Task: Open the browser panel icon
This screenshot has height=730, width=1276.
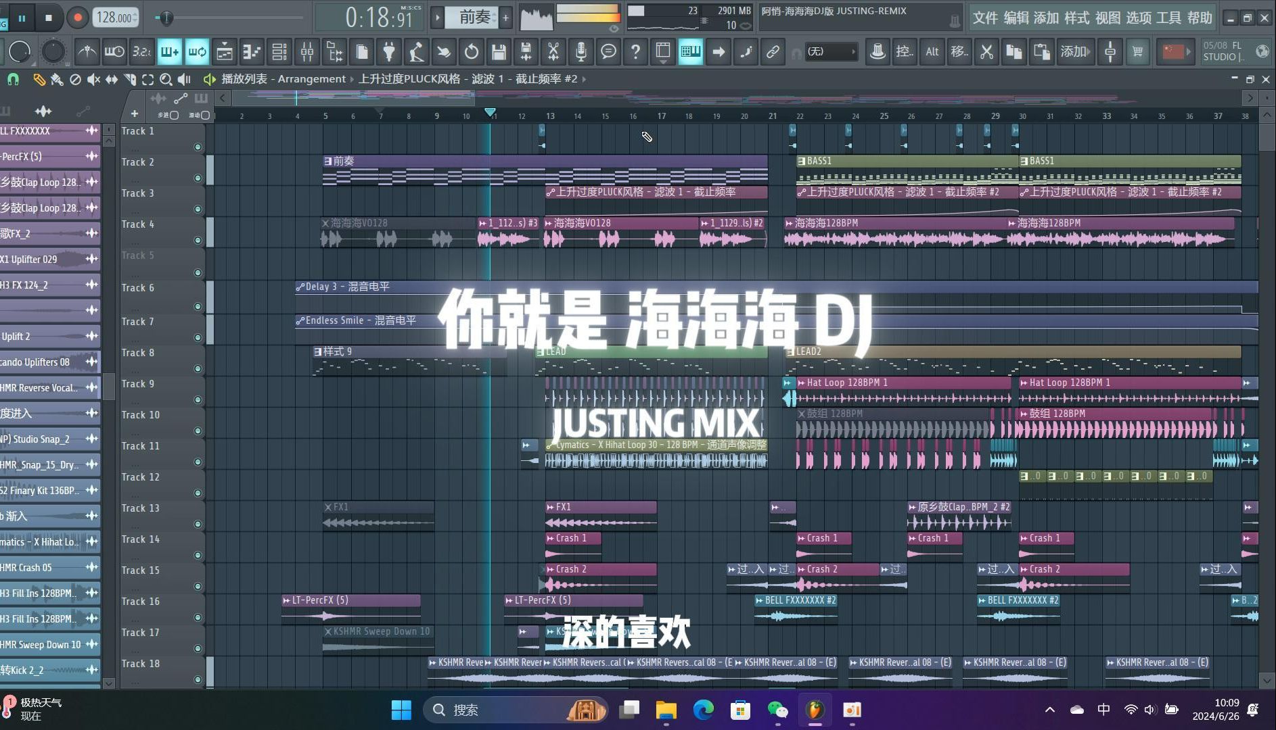Action: pyautogui.click(x=334, y=51)
